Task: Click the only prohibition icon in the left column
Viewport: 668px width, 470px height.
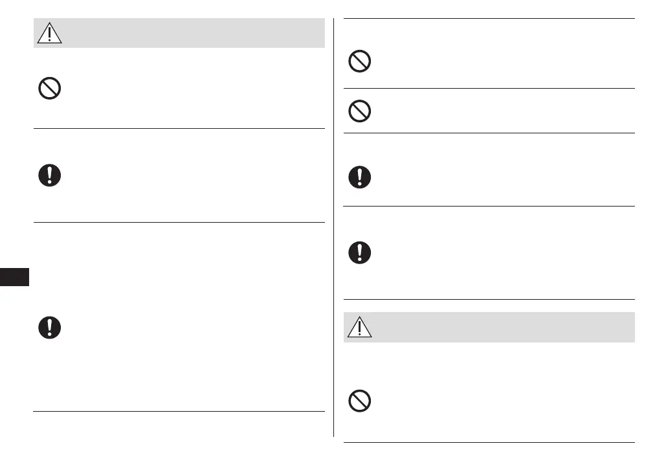Action: pyautogui.click(x=50, y=88)
